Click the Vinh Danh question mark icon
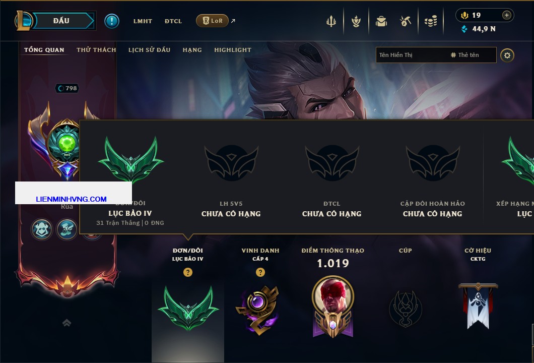The image size is (534, 363). [x=260, y=272]
